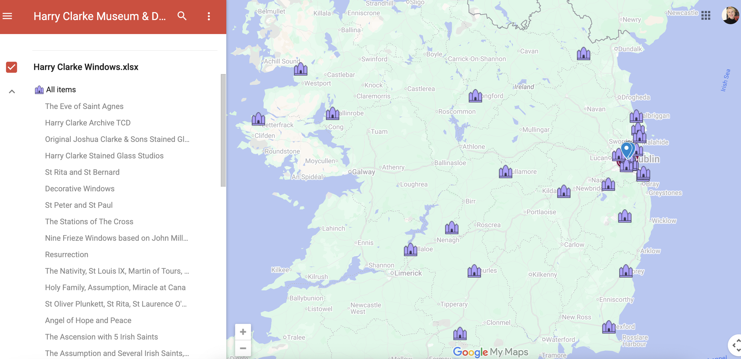Viewport: 741px width, 359px height.
Task: Click the sidebar vertical scrollbar
Action: pyautogui.click(x=223, y=130)
